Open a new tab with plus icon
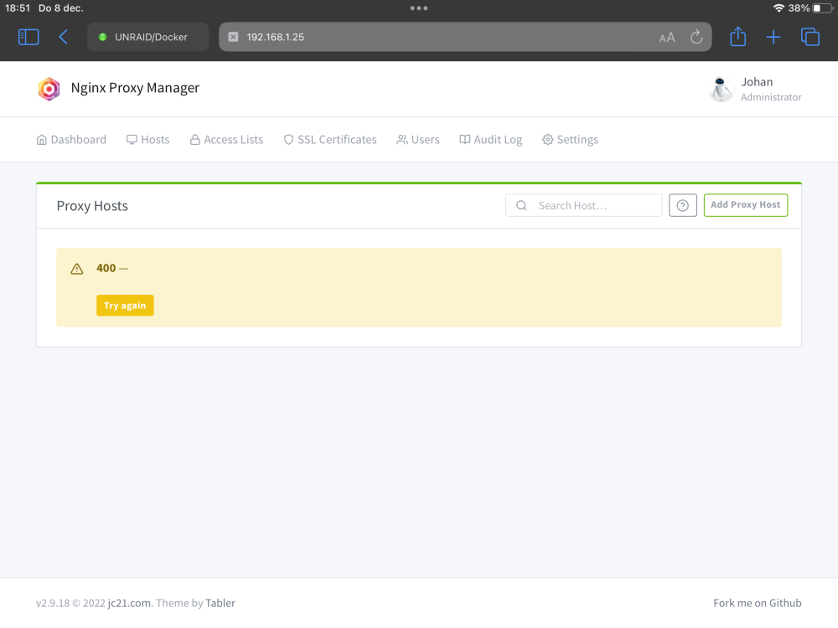Image resolution: width=838 pixels, height=628 pixels. pyautogui.click(x=773, y=37)
